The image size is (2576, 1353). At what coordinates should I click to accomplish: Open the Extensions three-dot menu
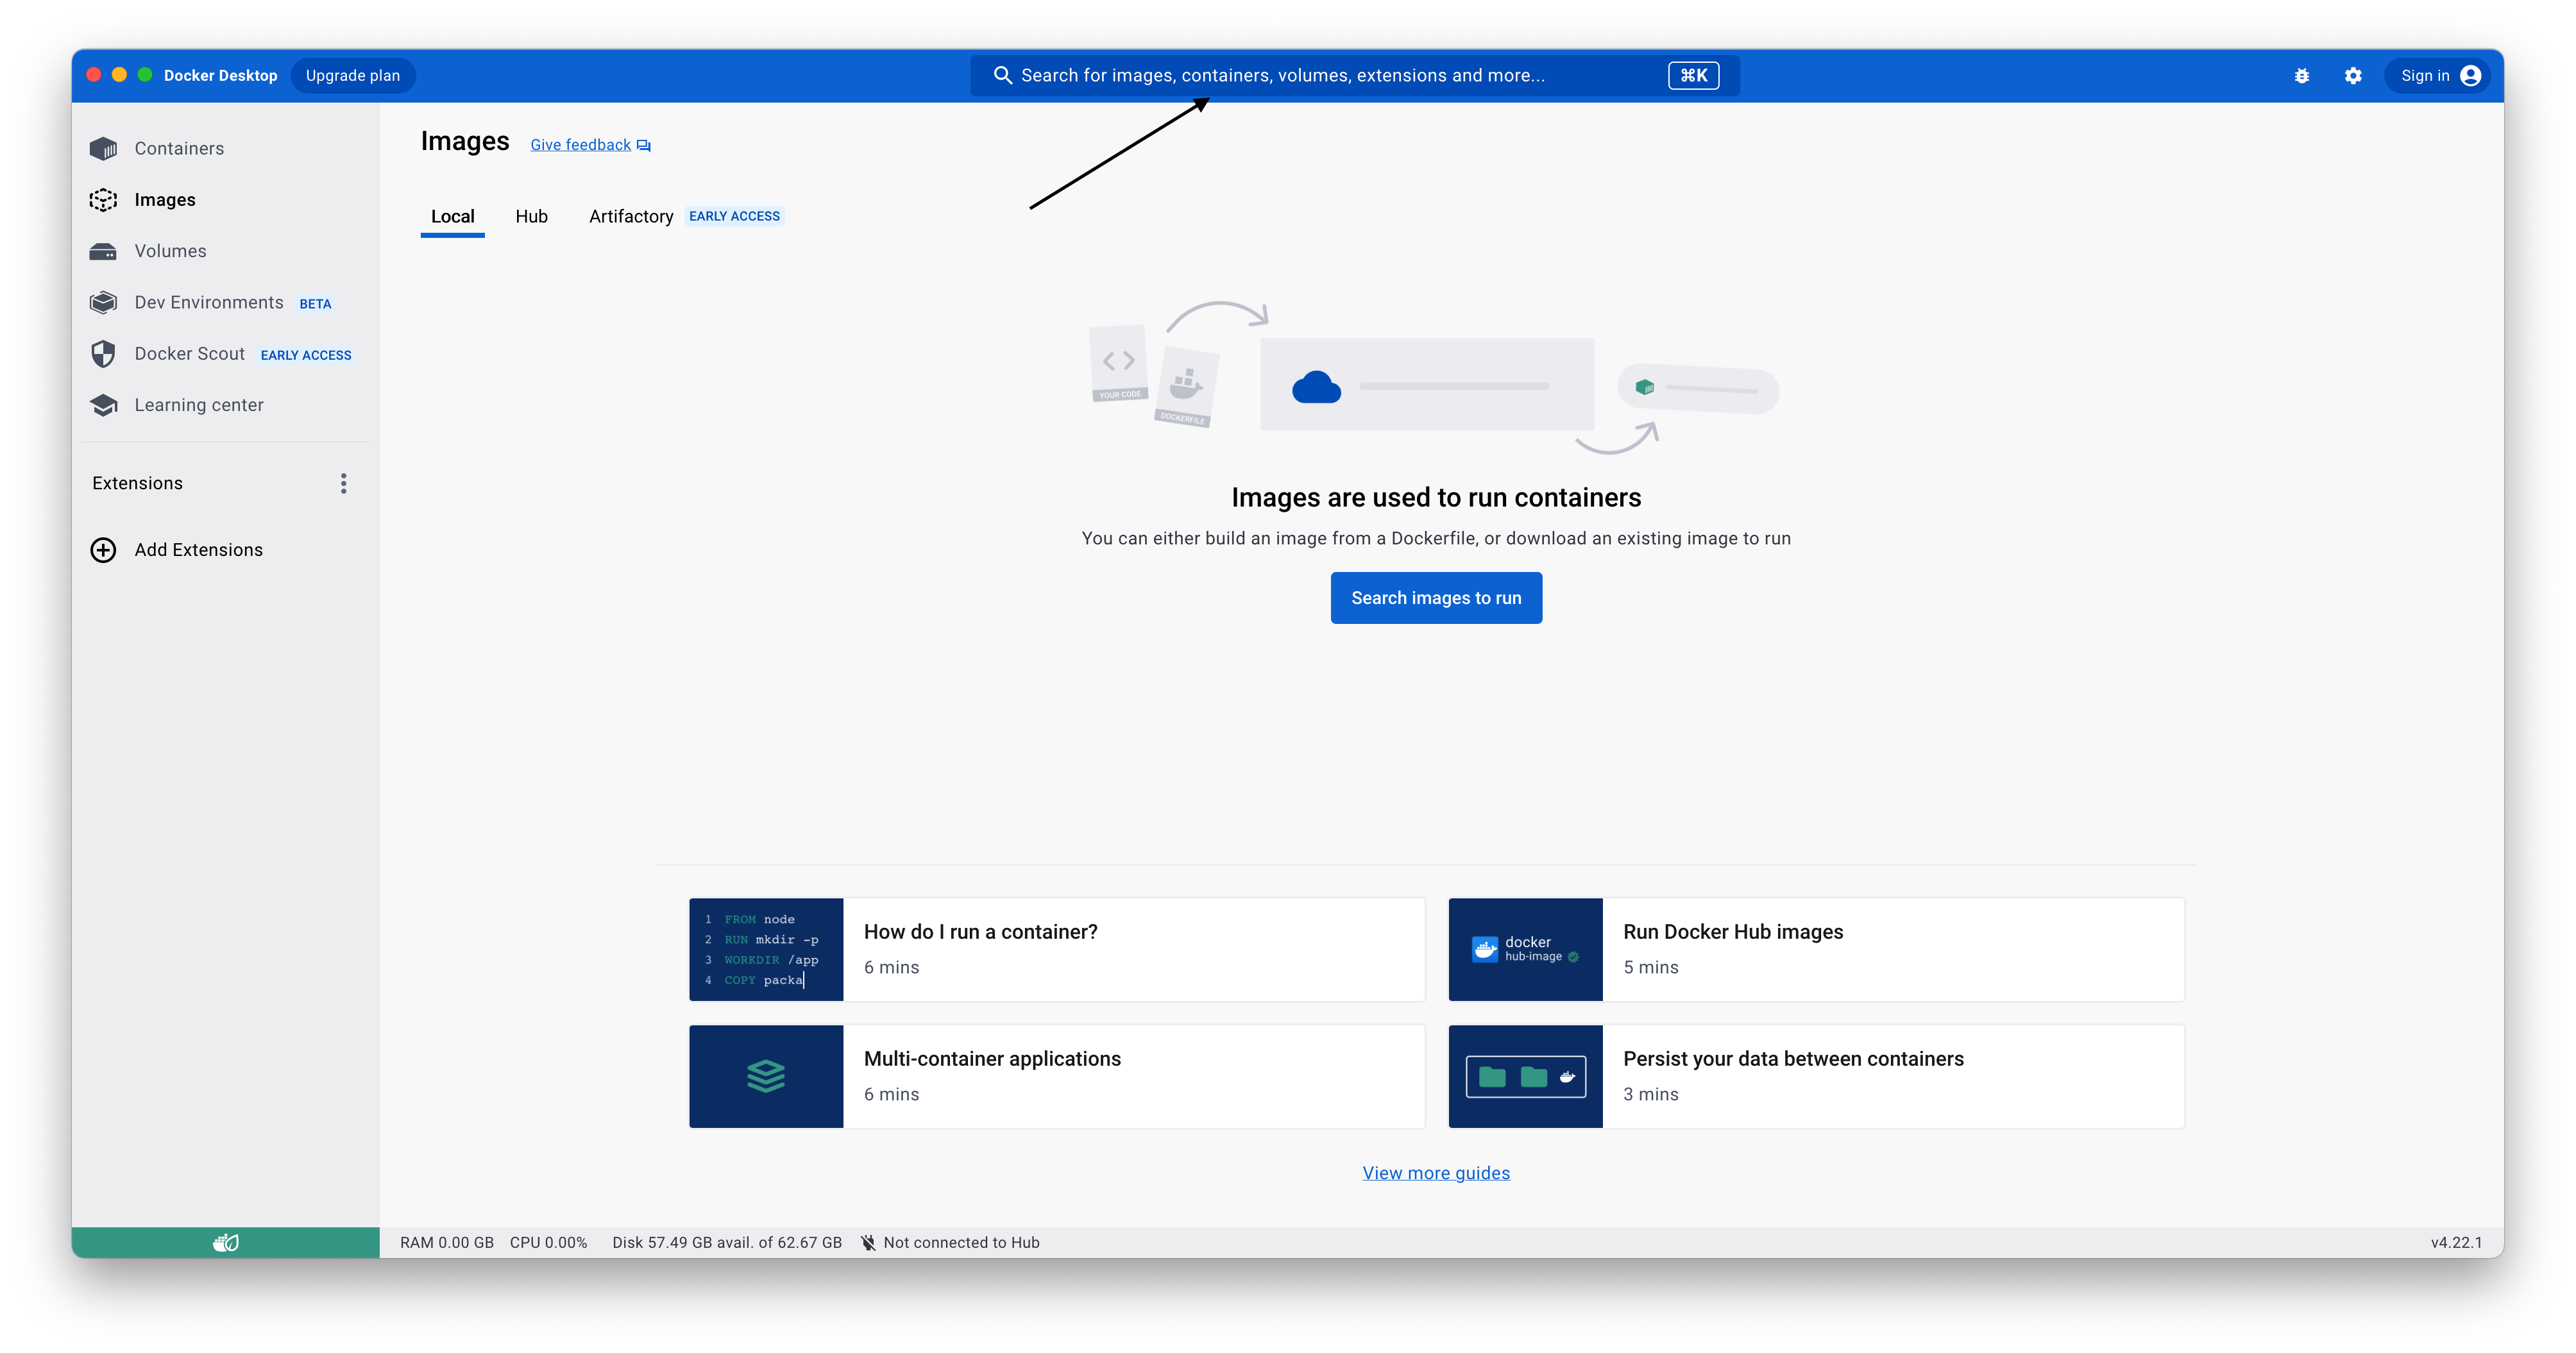(x=343, y=484)
